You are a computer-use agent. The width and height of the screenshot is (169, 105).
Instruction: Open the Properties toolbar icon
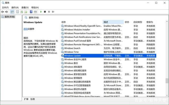17,12
